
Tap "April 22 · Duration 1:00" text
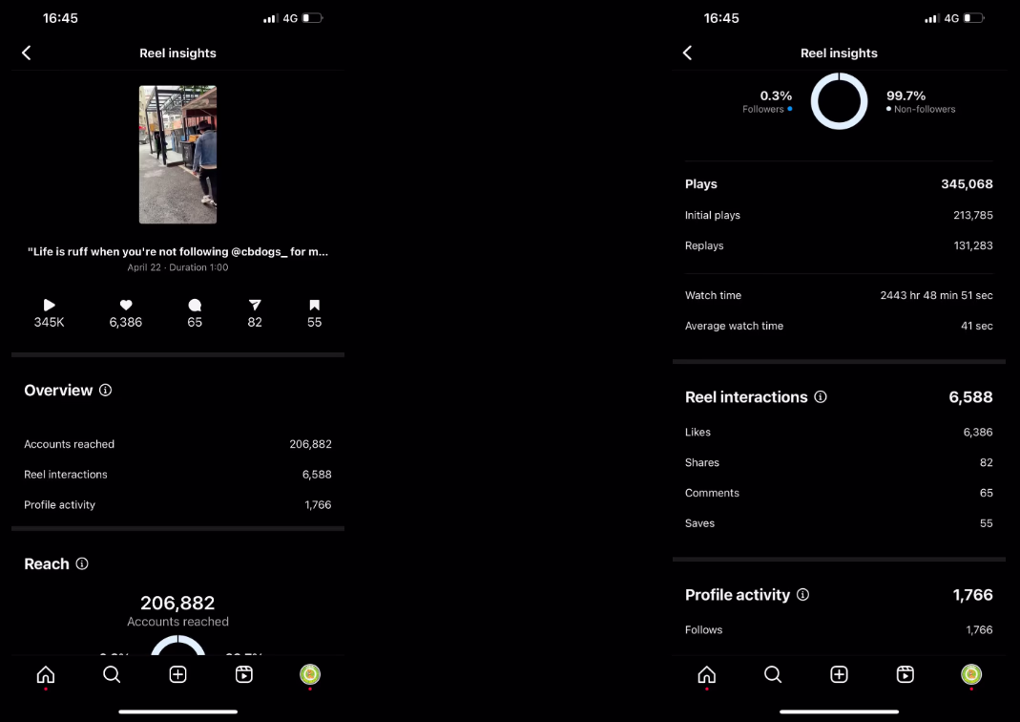pyautogui.click(x=177, y=267)
